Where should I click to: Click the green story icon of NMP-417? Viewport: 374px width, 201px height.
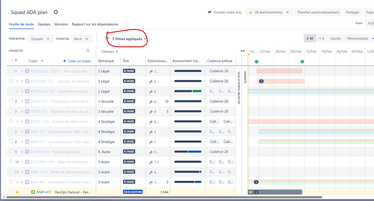coord(33,192)
